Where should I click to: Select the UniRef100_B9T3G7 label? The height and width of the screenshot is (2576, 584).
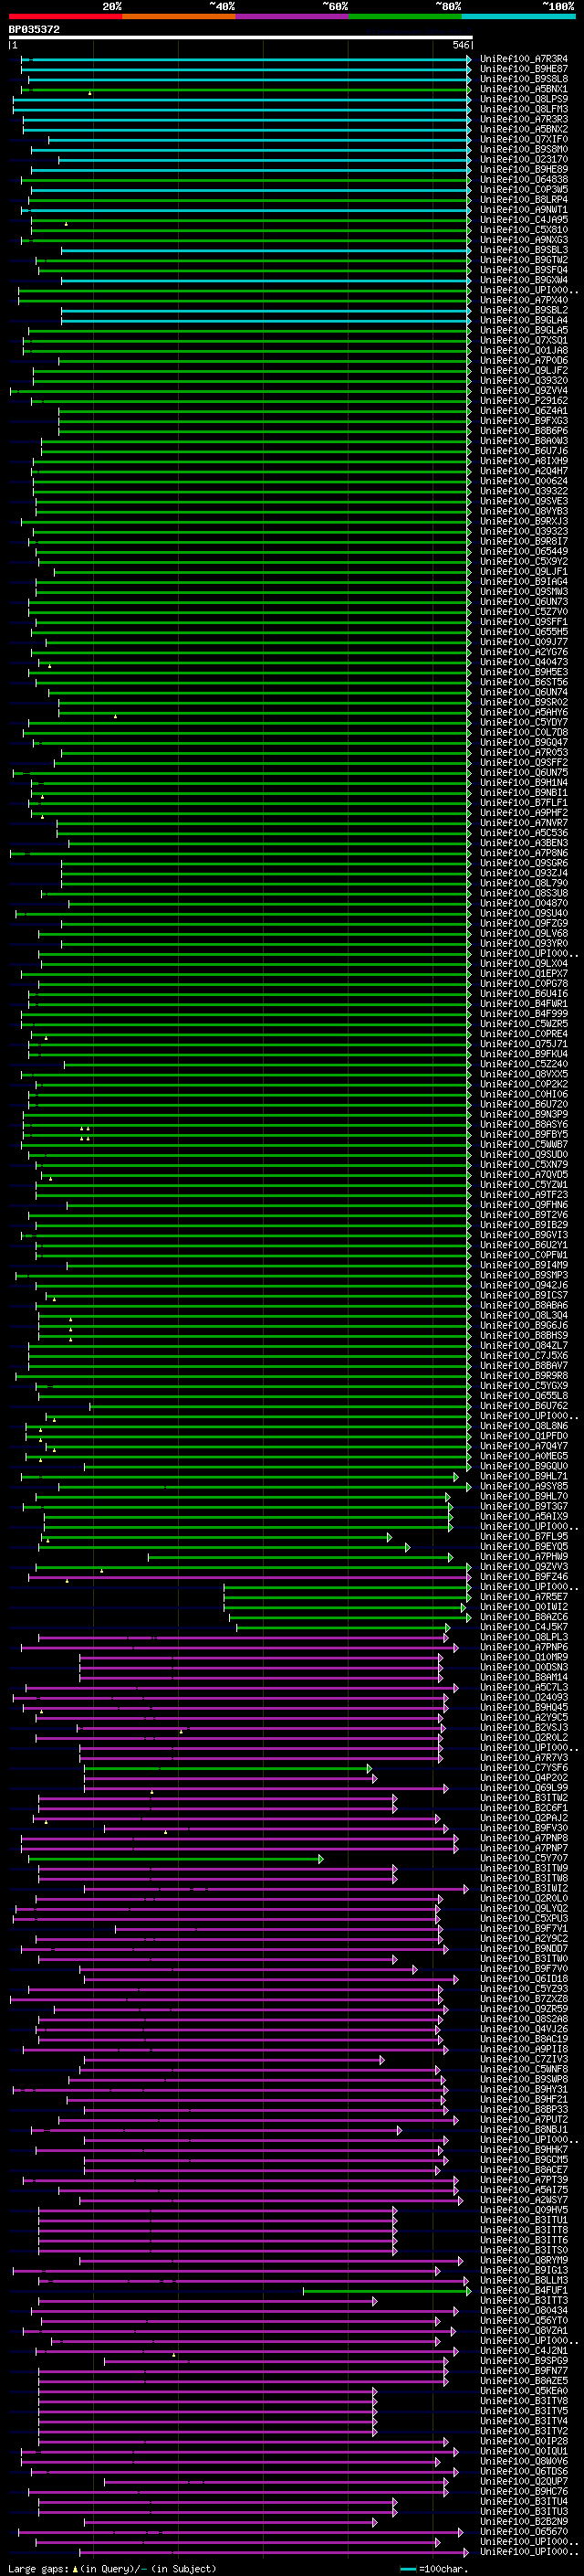(x=524, y=1506)
